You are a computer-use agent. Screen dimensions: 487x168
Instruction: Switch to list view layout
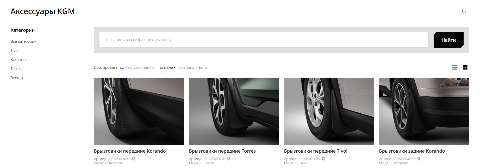click(x=454, y=67)
